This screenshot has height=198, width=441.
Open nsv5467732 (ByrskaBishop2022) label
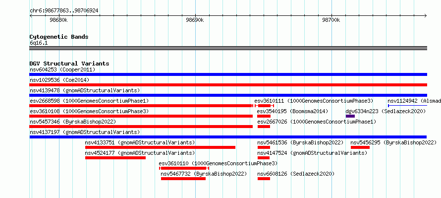pos(204,174)
